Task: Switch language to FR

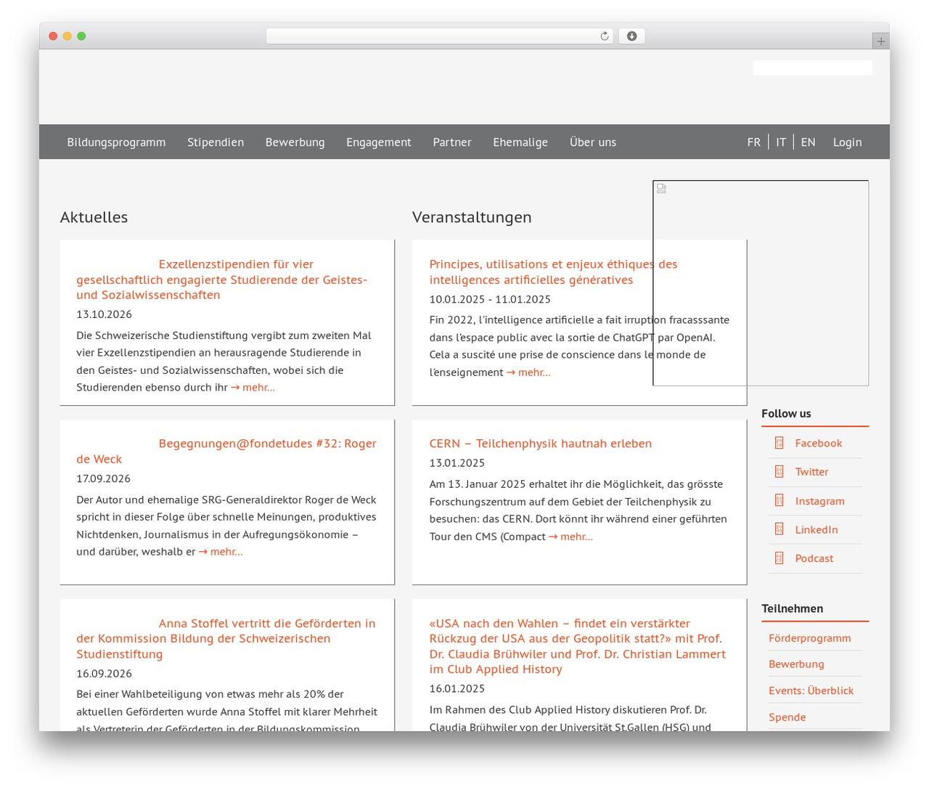Action: (754, 142)
